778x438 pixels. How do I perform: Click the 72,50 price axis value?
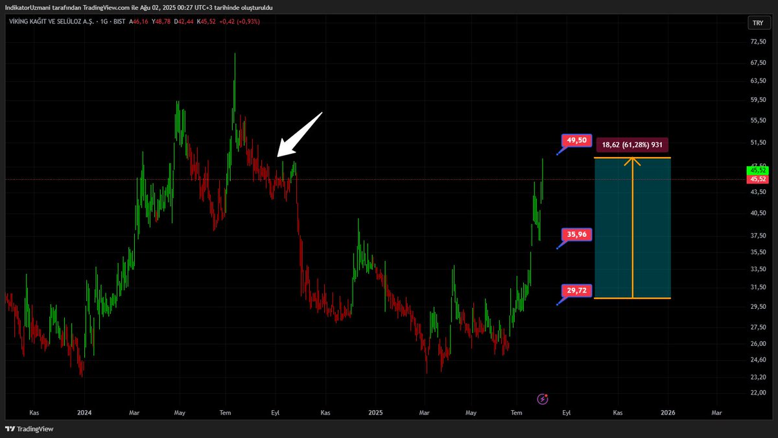click(x=757, y=42)
